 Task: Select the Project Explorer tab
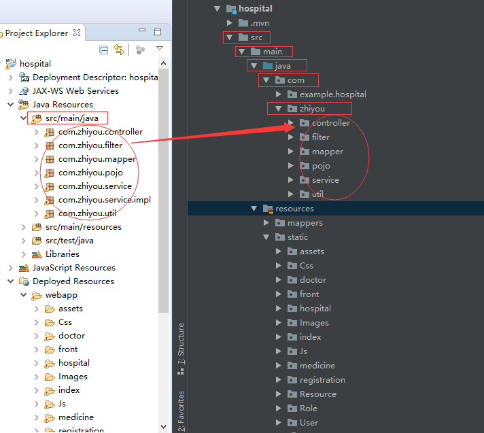(x=37, y=33)
